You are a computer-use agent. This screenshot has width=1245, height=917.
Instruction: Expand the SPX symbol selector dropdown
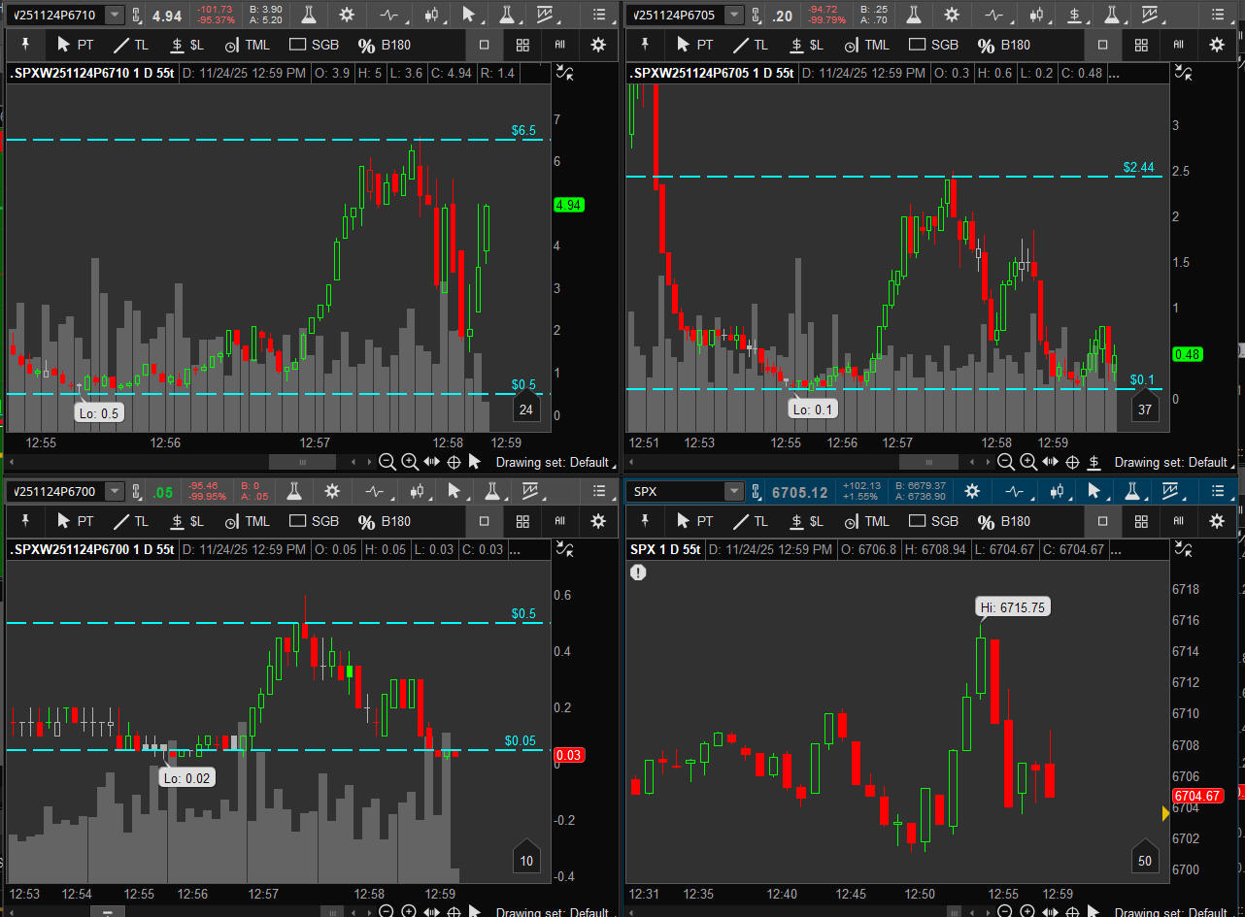pos(734,491)
